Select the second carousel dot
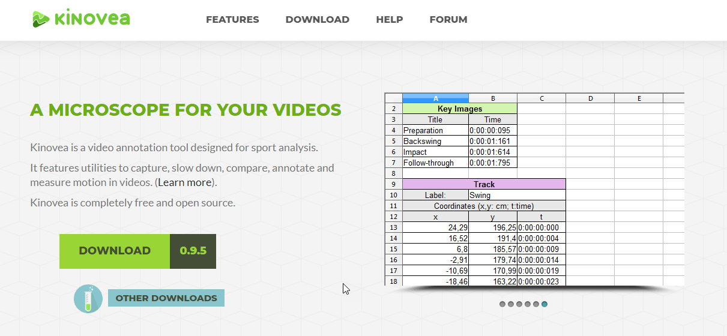The height and width of the screenshot is (336, 727). tap(511, 304)
